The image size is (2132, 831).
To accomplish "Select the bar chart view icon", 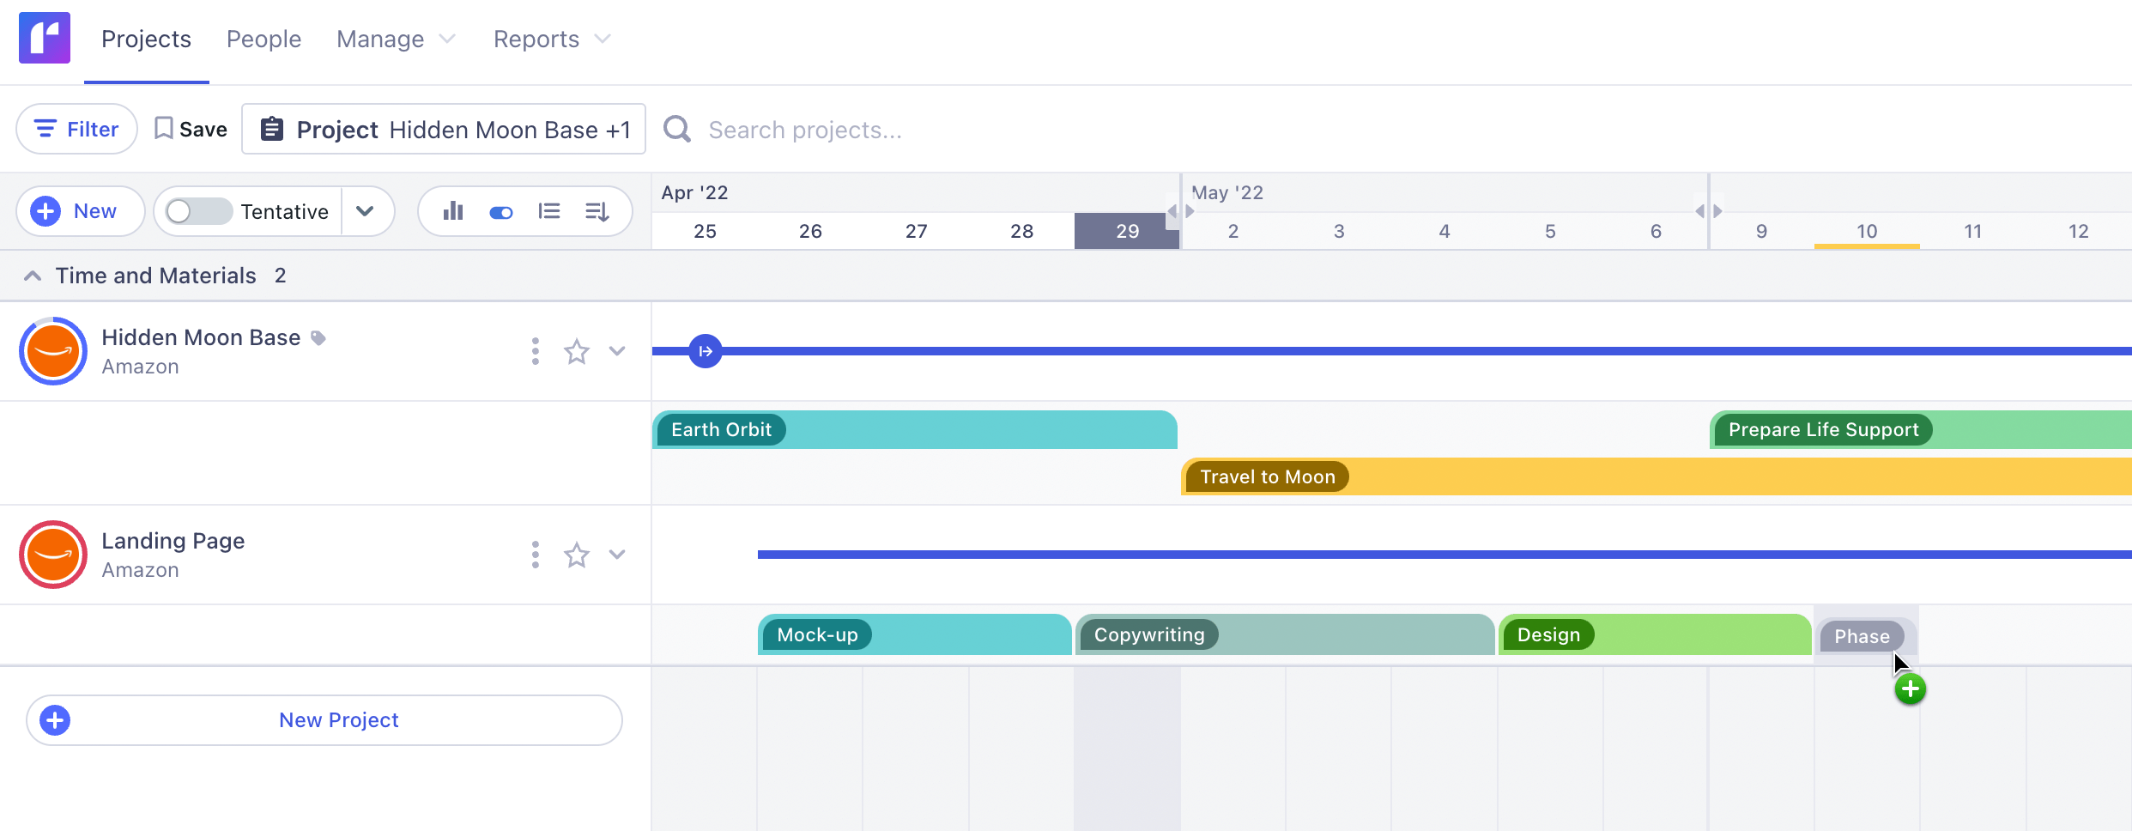I will coord(452,211).
